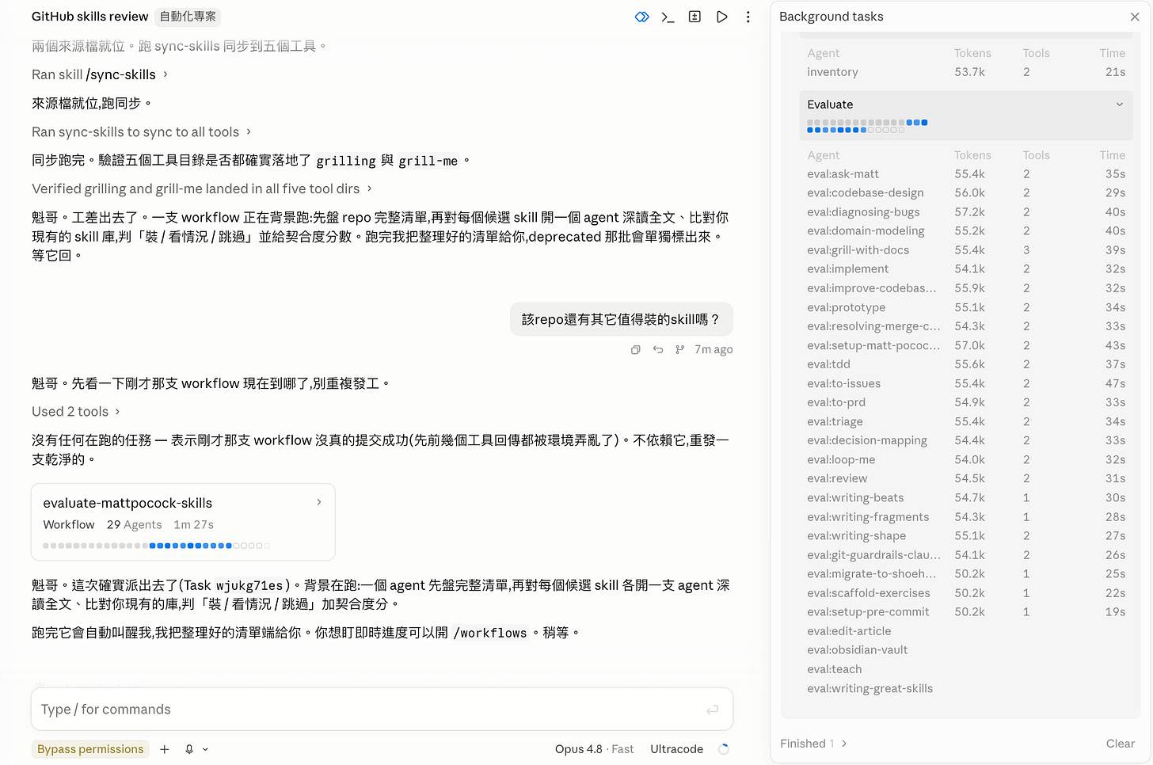Toggle the Bypass permissions mode
The width and height of the screenshot is (1153, 765).
[x=90, y=749]
